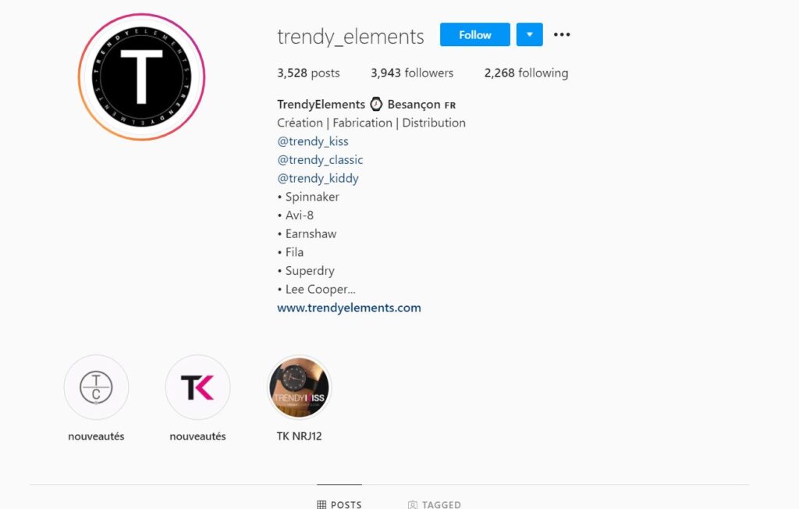This screenshot has height=509, width=799.
Task: Open the pink TK nouveautés highlight
Action: pyautogui.click(x=197, y=387)
